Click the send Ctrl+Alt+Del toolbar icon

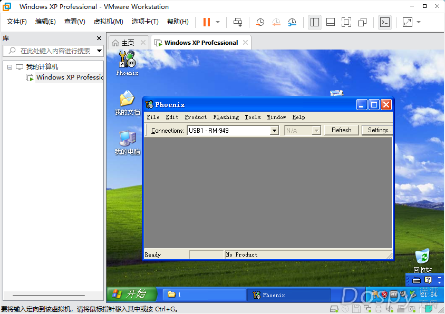(238, 22)
